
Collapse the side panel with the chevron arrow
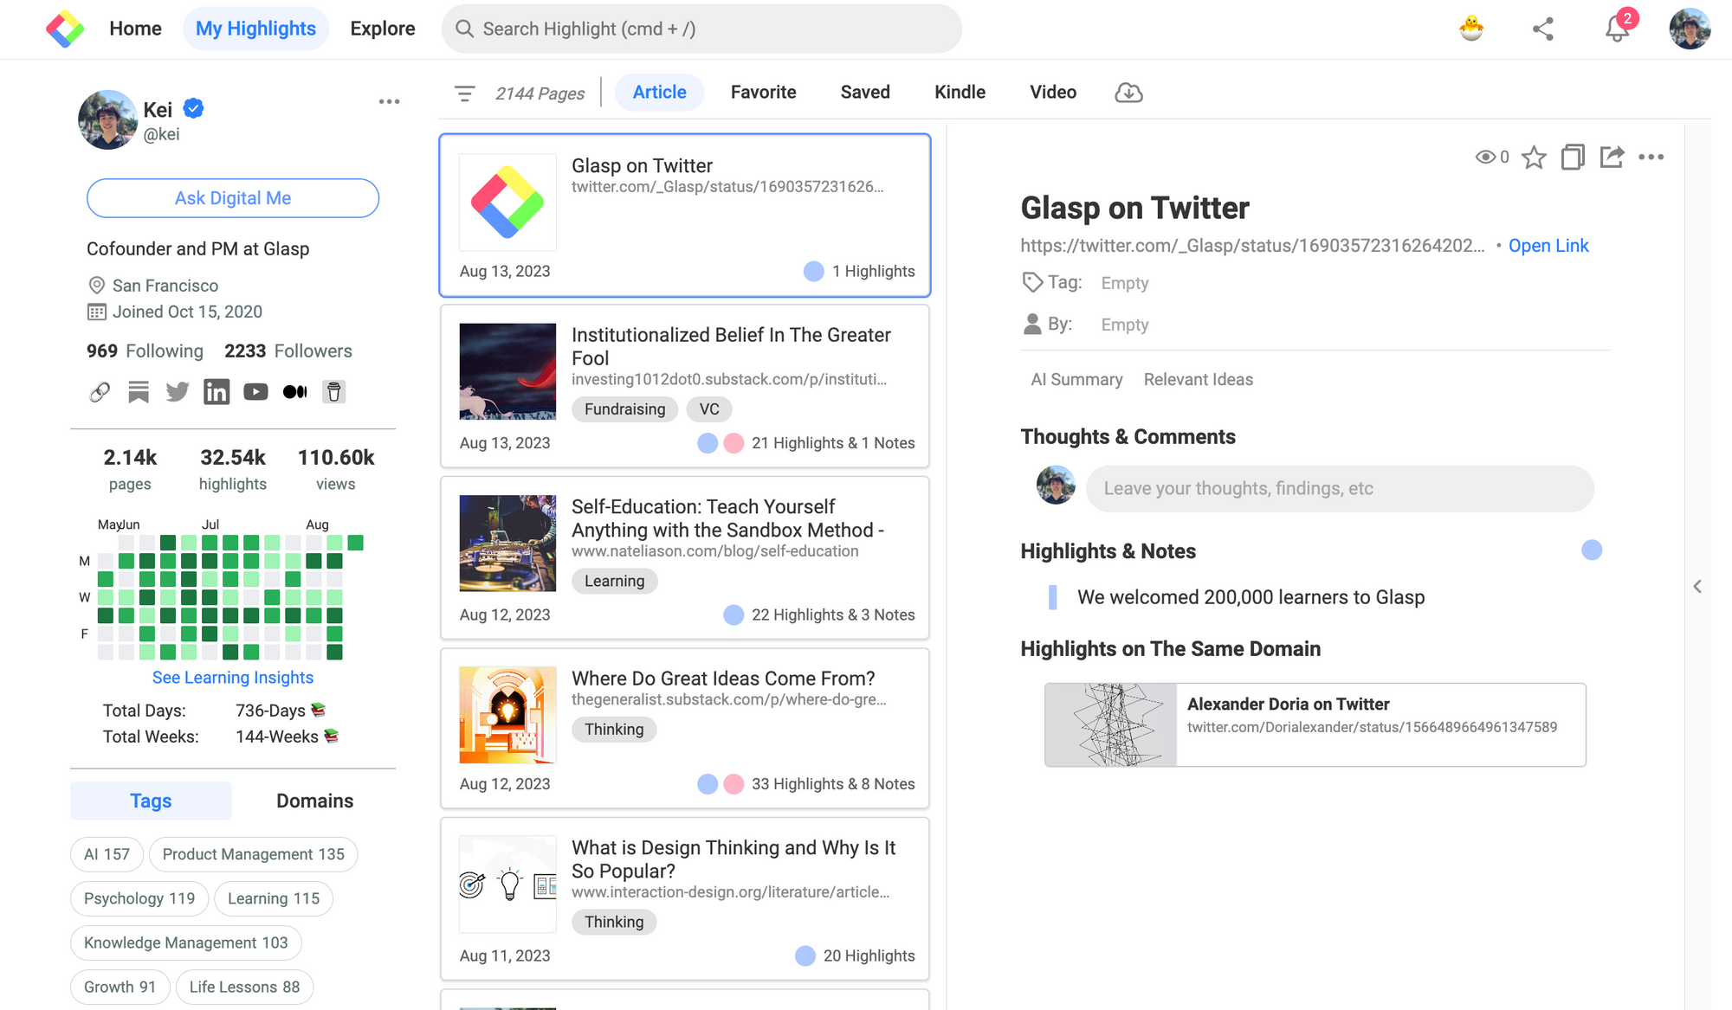[x=1697, y=587]
